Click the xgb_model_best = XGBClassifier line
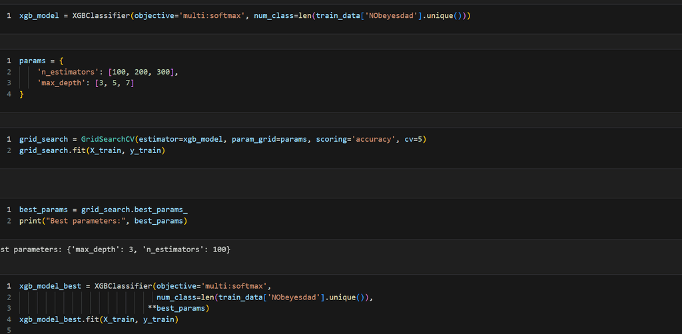This screenshot has height=334, width=682. click(x=145, y=286)
